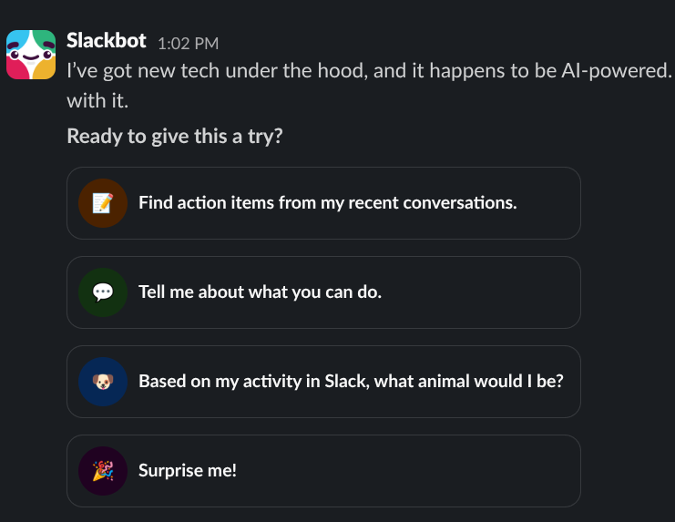Click the "Ready to give this a try?" heading
The height and width of the screenshot is (522, 675).
coord(175,137)
